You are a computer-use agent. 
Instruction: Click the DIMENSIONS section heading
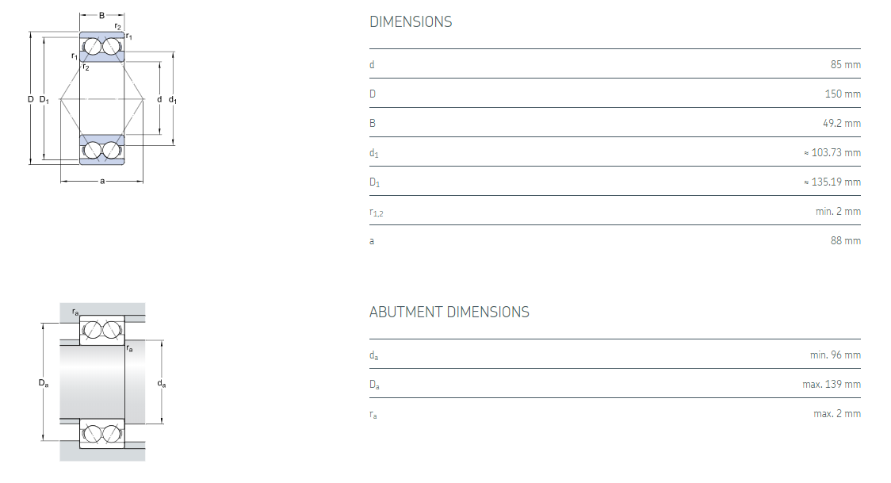pyautogui.click(x=411, y=22)
